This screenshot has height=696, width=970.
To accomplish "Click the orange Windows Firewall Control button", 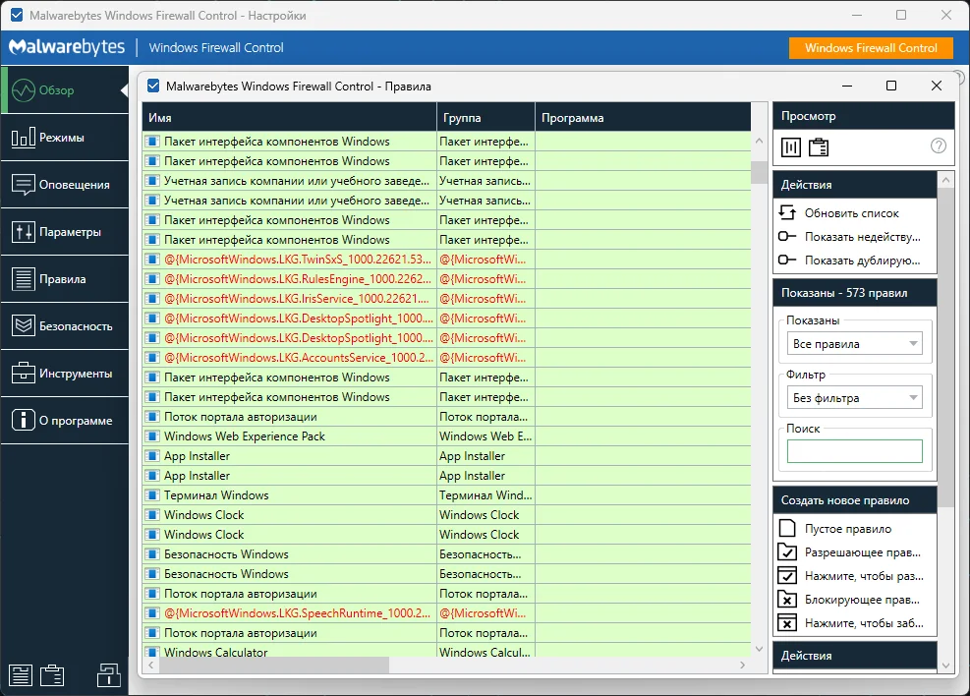I will pos(871,47).
